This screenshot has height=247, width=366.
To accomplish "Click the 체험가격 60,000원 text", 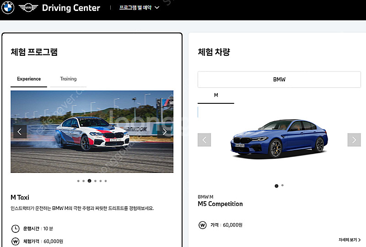I will 43,241.
